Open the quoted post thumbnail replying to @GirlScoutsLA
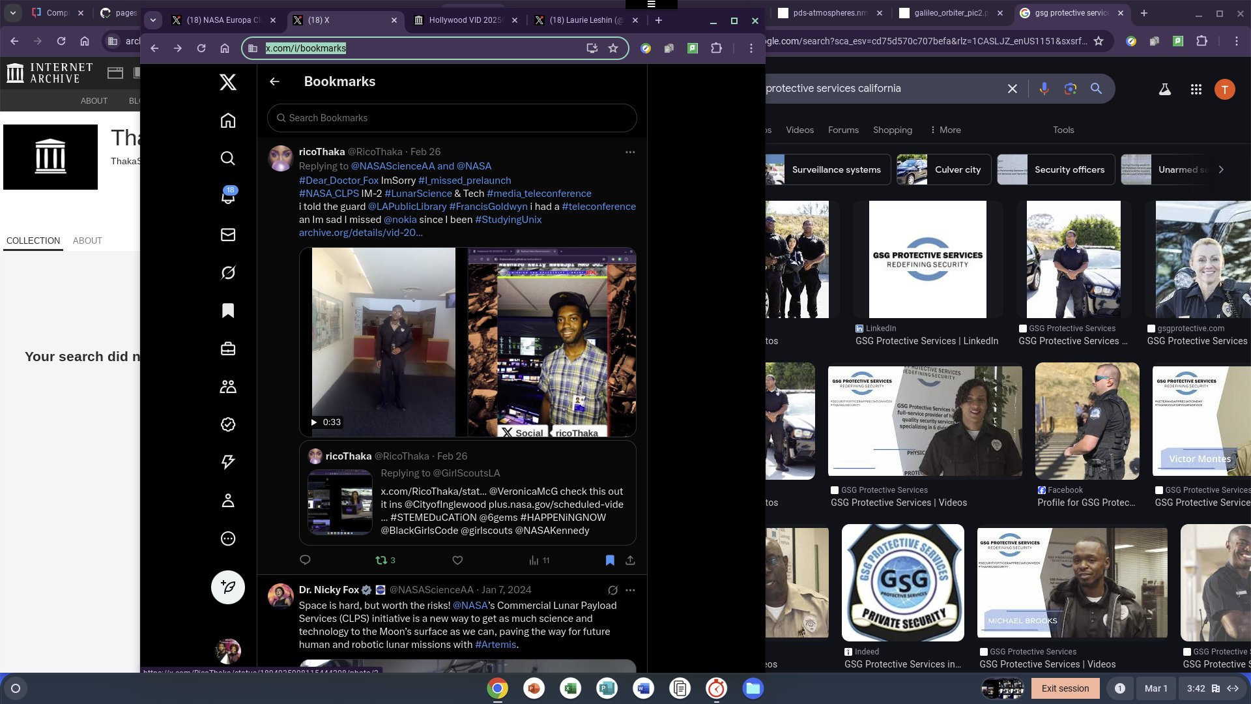This screenshot has width=1251, height=704. pos(340,502)
